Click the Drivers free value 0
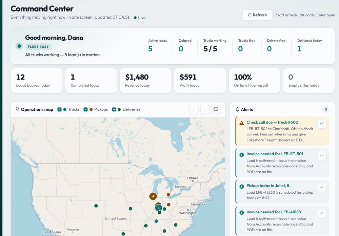 (269, 49)
